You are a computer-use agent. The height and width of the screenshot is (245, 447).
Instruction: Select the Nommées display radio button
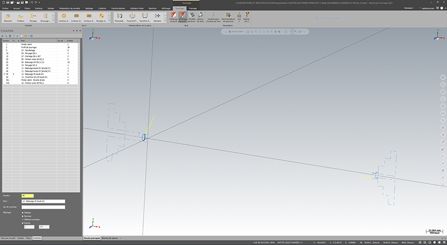22,215
